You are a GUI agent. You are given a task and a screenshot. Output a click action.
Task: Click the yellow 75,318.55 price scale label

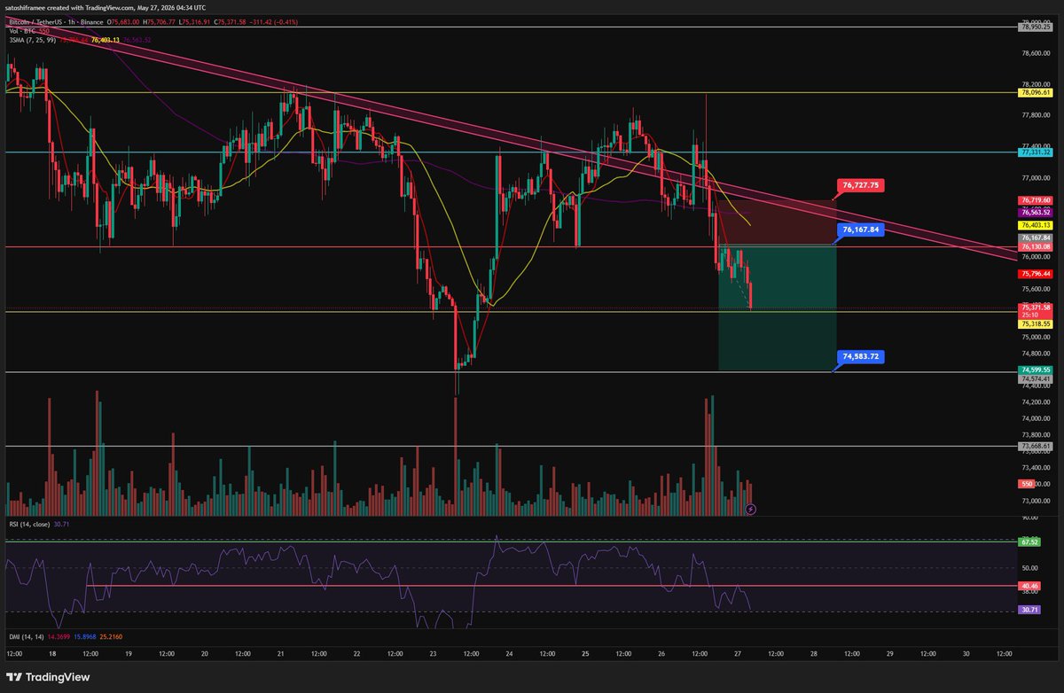[x=1036, y=324]
